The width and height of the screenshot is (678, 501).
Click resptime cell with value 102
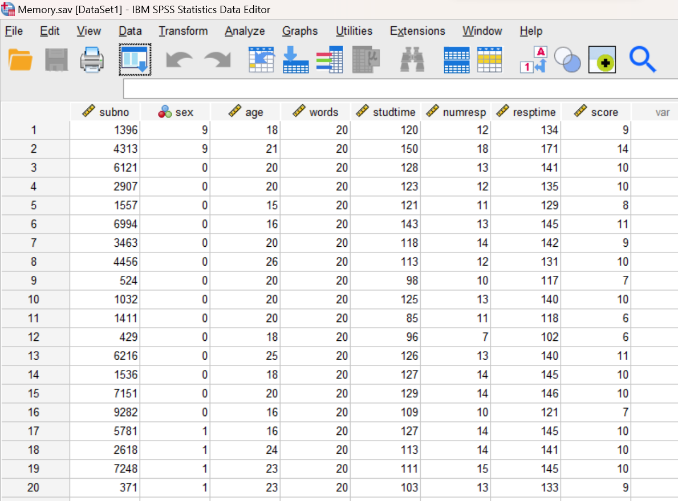(526, 337)
